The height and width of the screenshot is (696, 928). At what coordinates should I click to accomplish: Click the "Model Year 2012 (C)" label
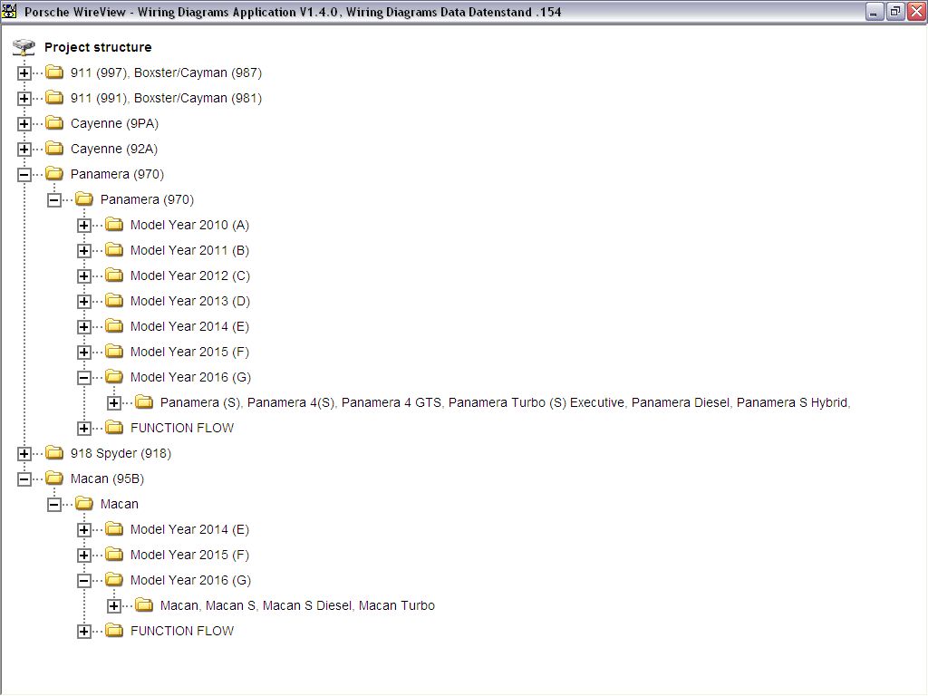tap(190, 276)
